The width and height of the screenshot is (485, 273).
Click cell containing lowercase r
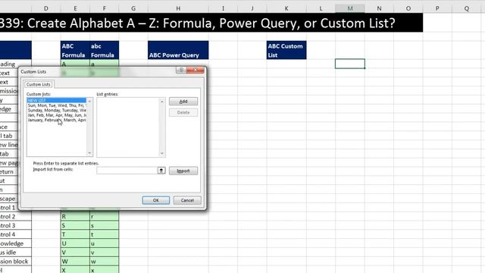pyautogui.click(x=105, y=216)
